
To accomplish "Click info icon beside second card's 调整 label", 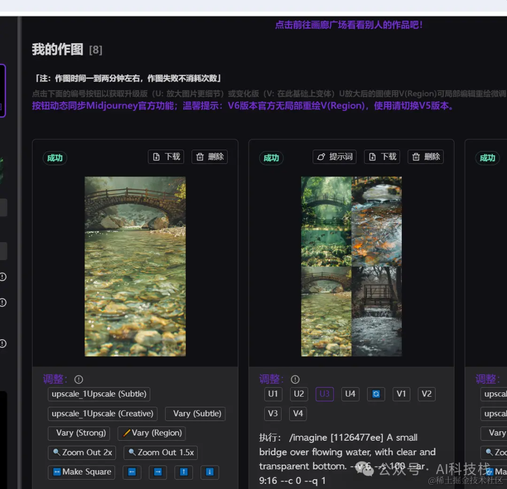I will point(295,380).
